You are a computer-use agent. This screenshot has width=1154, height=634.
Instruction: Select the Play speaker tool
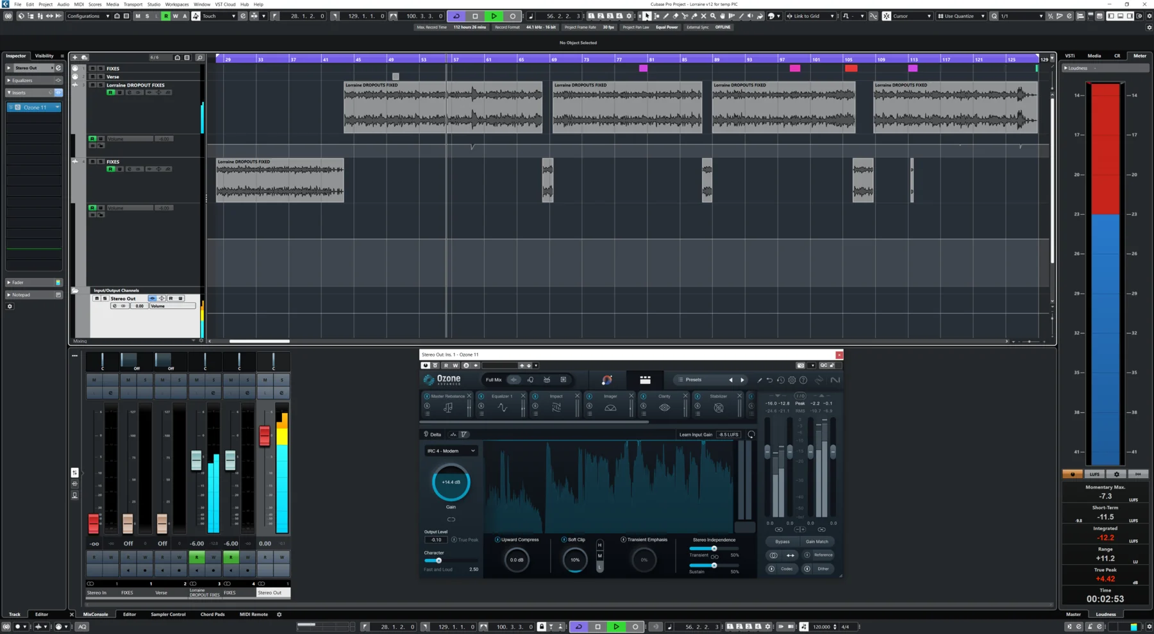(x=750, y=16)
